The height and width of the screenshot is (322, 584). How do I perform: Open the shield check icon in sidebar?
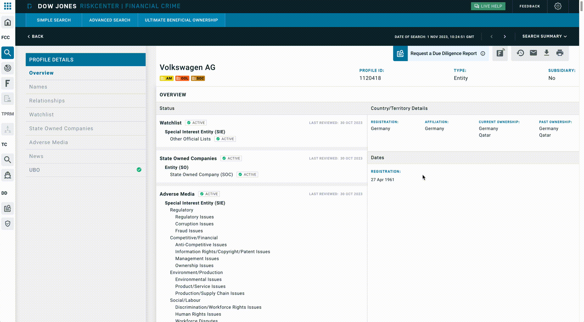pos(8,224)
